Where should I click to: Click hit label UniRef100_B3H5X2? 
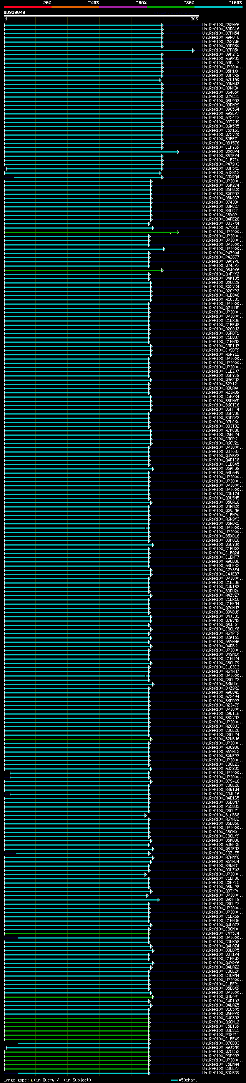[x=221, y=168]
